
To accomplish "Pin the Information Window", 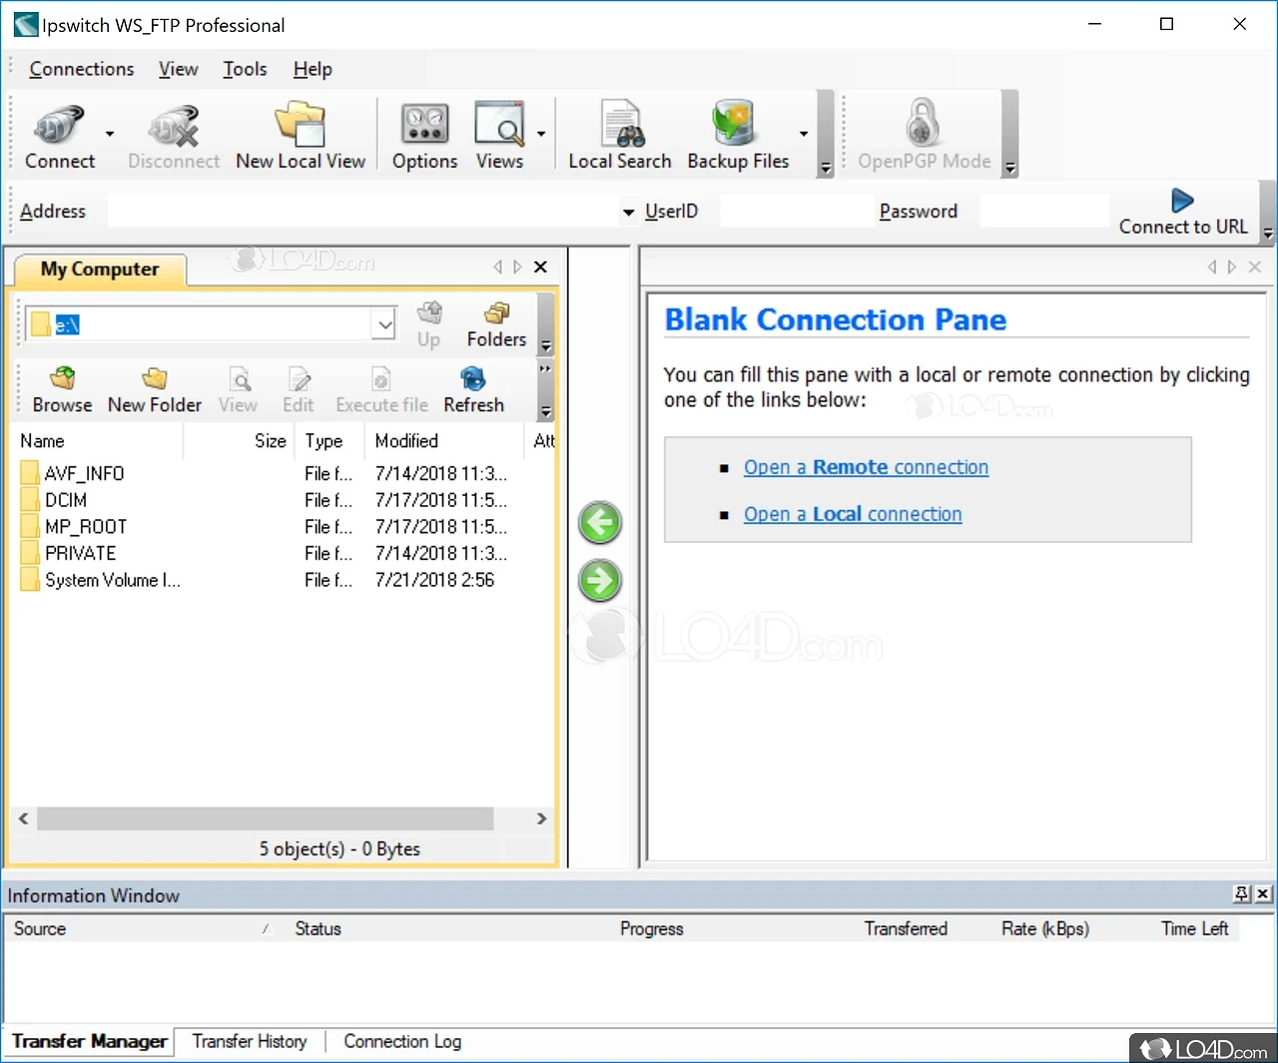I will click(1242, 893).
